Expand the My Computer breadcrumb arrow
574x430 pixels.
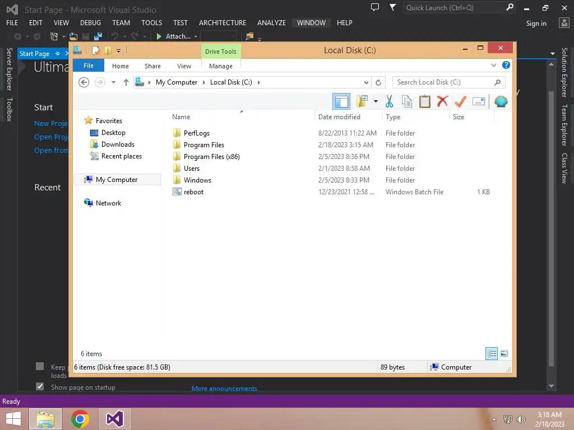204,83
